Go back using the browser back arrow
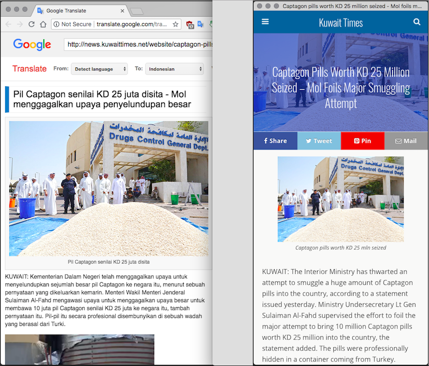Image resolution: width=429 pixels, height=366 pixels. [8, 24]
